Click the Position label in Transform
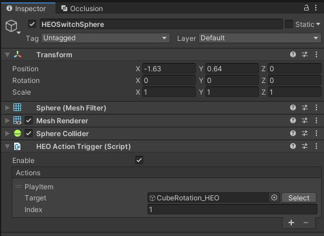 25,69
